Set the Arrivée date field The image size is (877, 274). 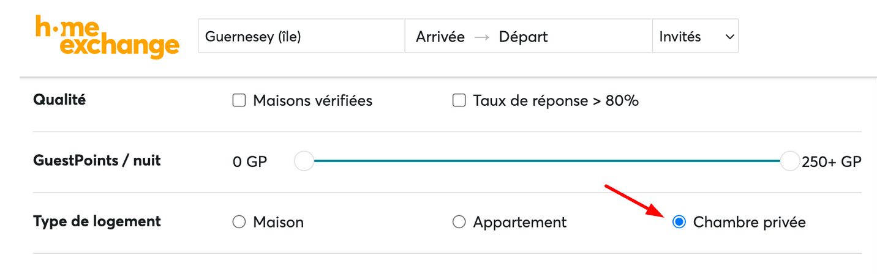click(x=440, y=37)
